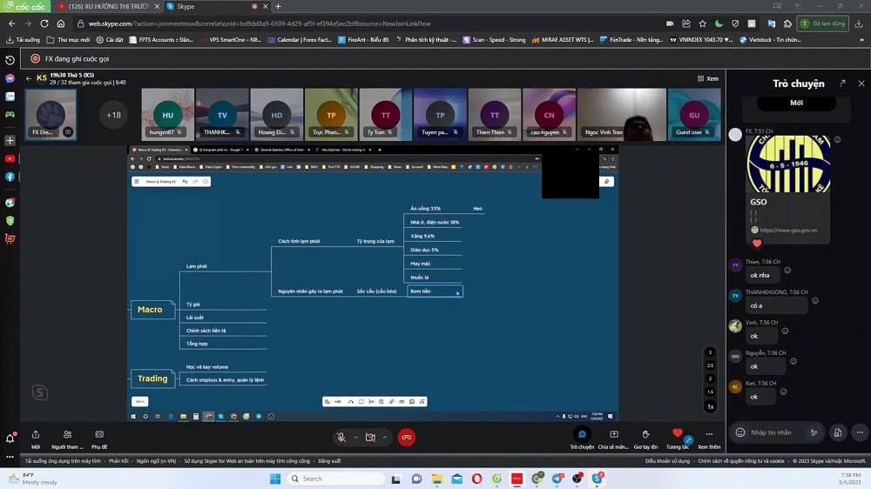Click the Đã tạm dừng profile button
The height and width of the screenshot is (489, 871).
[x=823, y=23]
